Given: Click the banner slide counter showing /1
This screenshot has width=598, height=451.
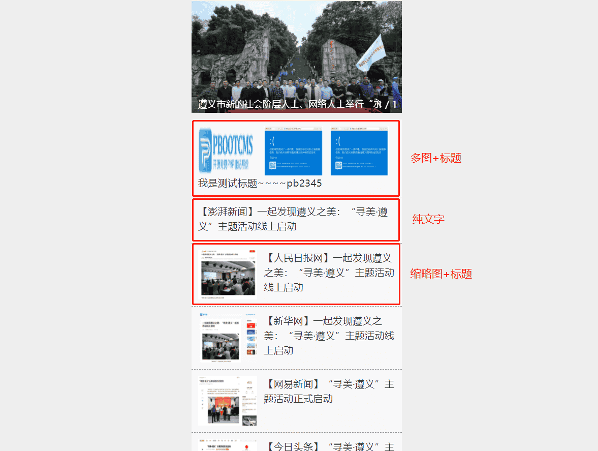Looking at the screenshot, I should pyautogui.click(x=391, y=104).
